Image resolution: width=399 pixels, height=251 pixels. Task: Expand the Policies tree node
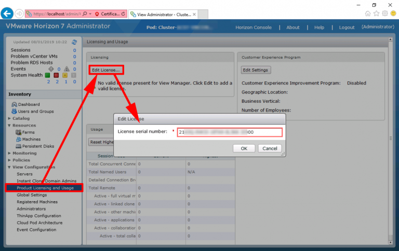pos(9,160)
